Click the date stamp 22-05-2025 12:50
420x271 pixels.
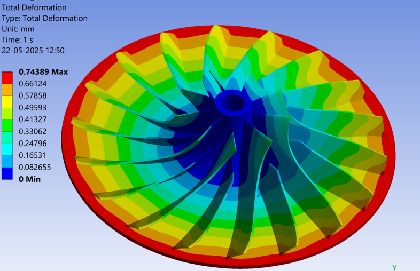pos(33,50)
